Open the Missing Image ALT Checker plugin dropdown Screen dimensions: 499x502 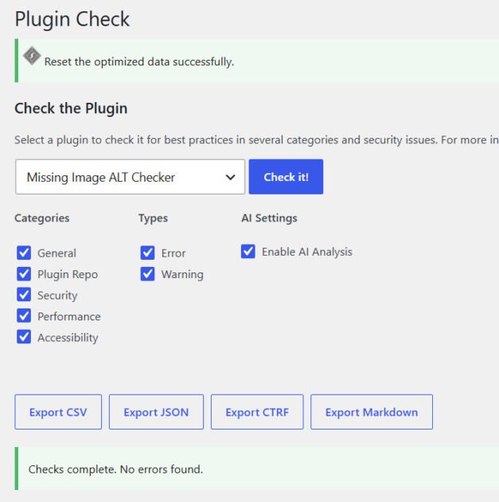(x=130, y=177)
